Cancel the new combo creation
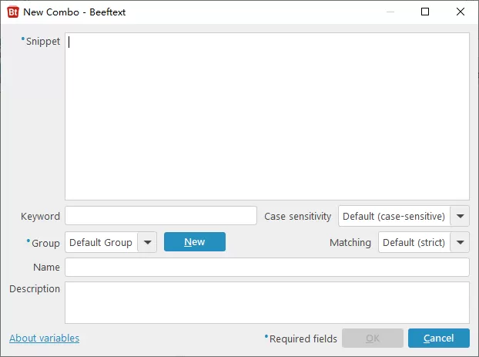 438,338
